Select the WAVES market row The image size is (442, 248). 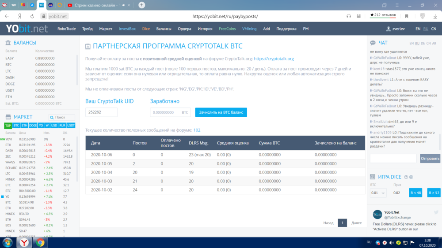(x=38, y=162)
